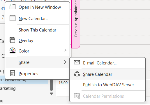Expand the Share submenu arrow
This screenshot has height=105, width=150.
(65, 62)
